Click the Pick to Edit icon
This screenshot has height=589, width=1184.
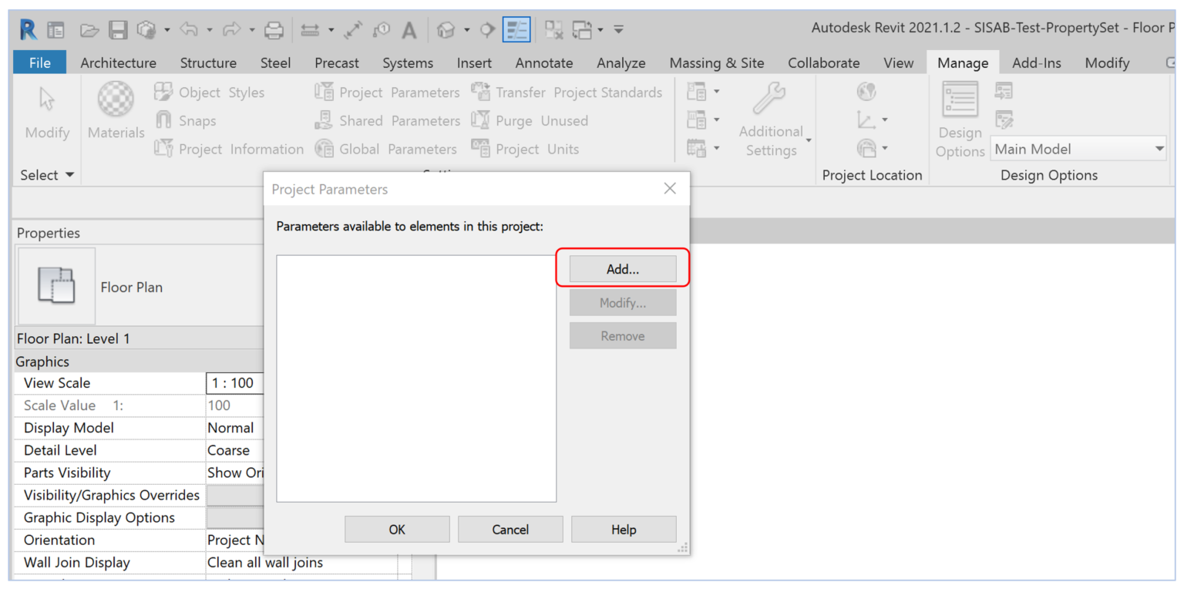(1004, 119)
